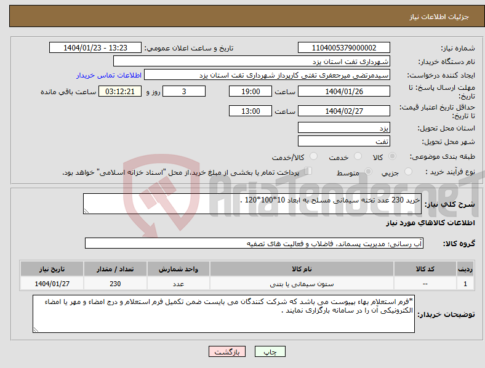This screenshot has height=368, width=485.
Task: Click the buyer notes textarea فرم استعلام بهاء
Action: (x=223, y=314)
